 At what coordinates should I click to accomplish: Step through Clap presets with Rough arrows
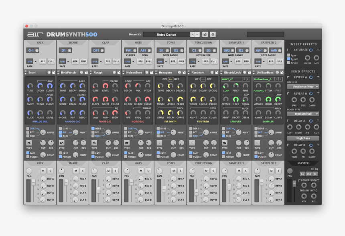(x=91, y=72)
